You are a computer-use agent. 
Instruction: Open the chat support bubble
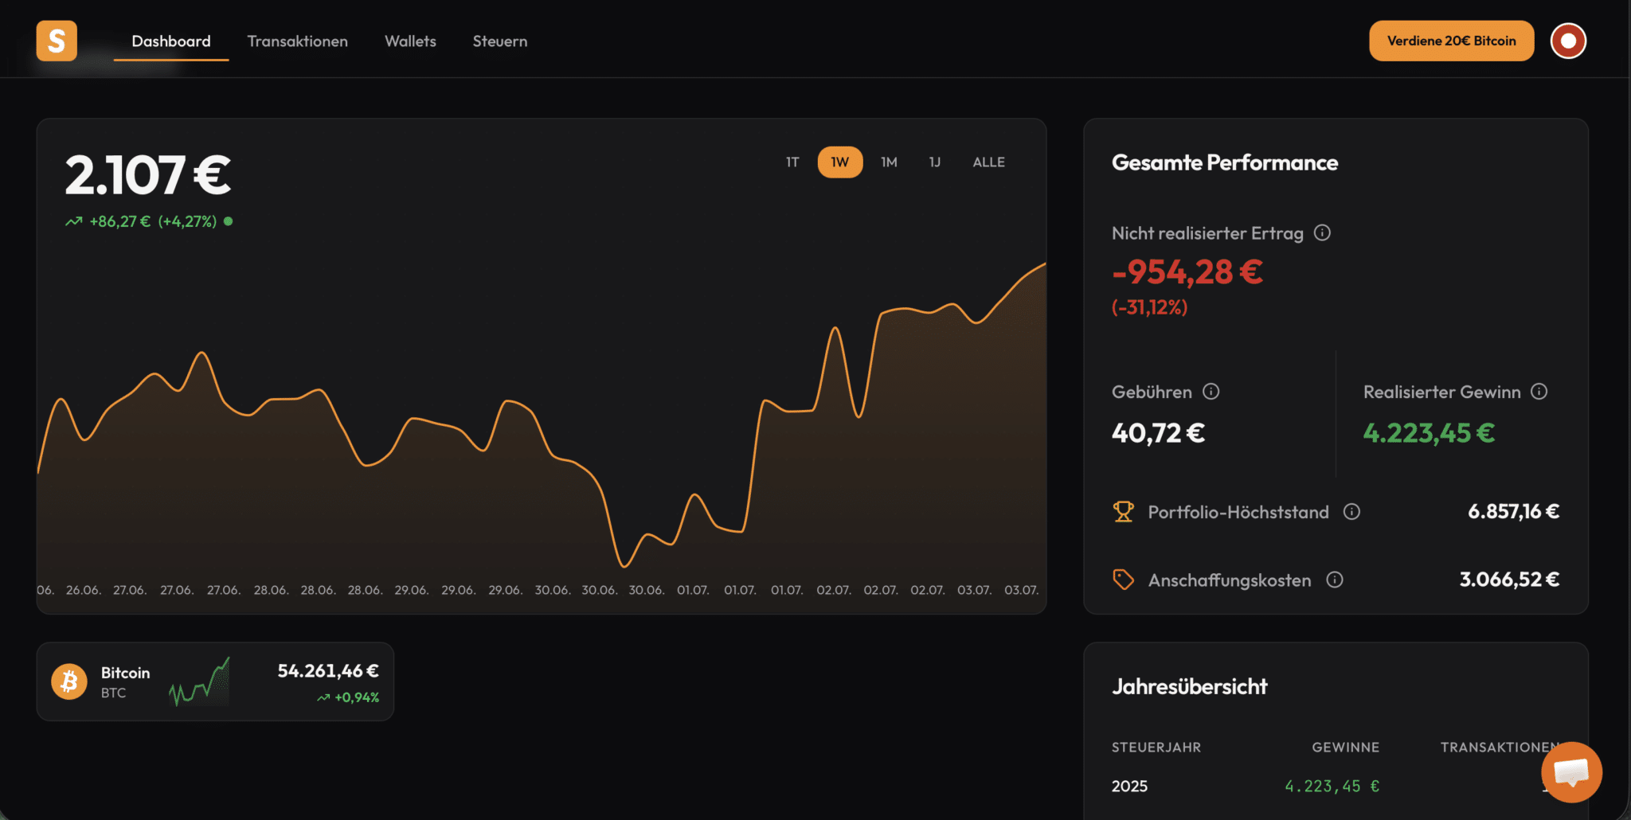click(x=1571, y=771)
